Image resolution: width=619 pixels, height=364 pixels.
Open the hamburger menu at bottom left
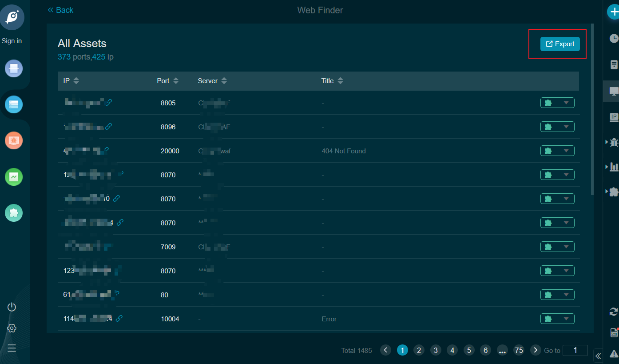(12, 348)
